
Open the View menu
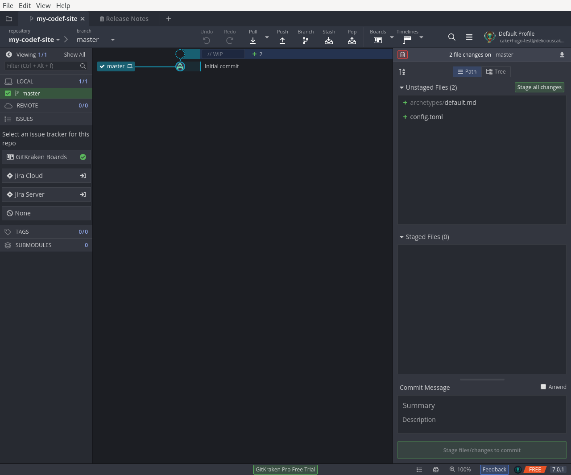click(43, 5)
